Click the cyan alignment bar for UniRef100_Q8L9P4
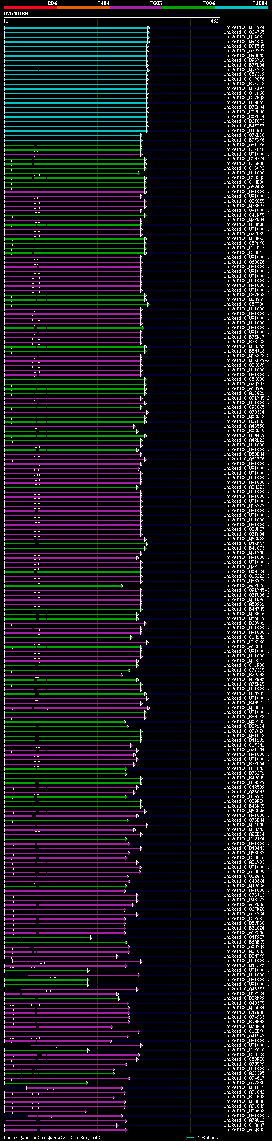The image size is (272, 1141). 77,27
